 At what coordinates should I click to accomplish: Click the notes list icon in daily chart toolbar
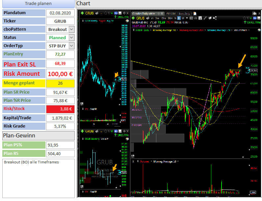[x=200, y=18]
